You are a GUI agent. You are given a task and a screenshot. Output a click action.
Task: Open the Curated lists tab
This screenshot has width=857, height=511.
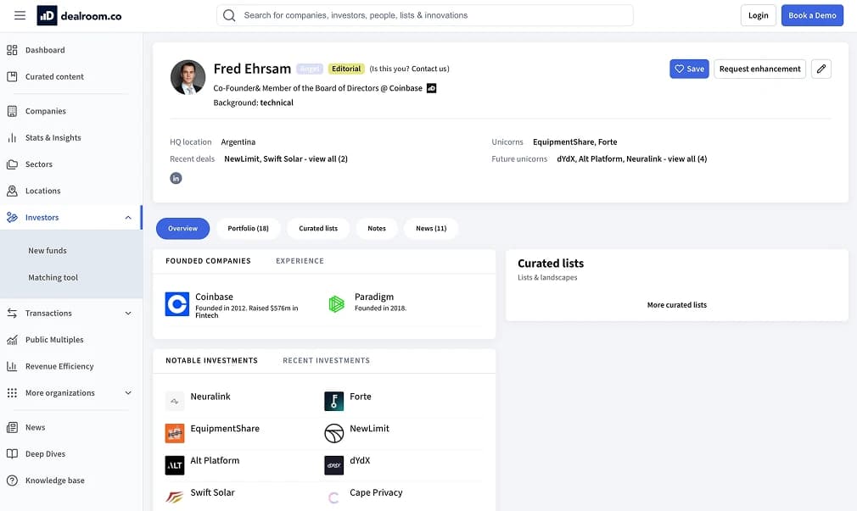(x=318, y=229)
